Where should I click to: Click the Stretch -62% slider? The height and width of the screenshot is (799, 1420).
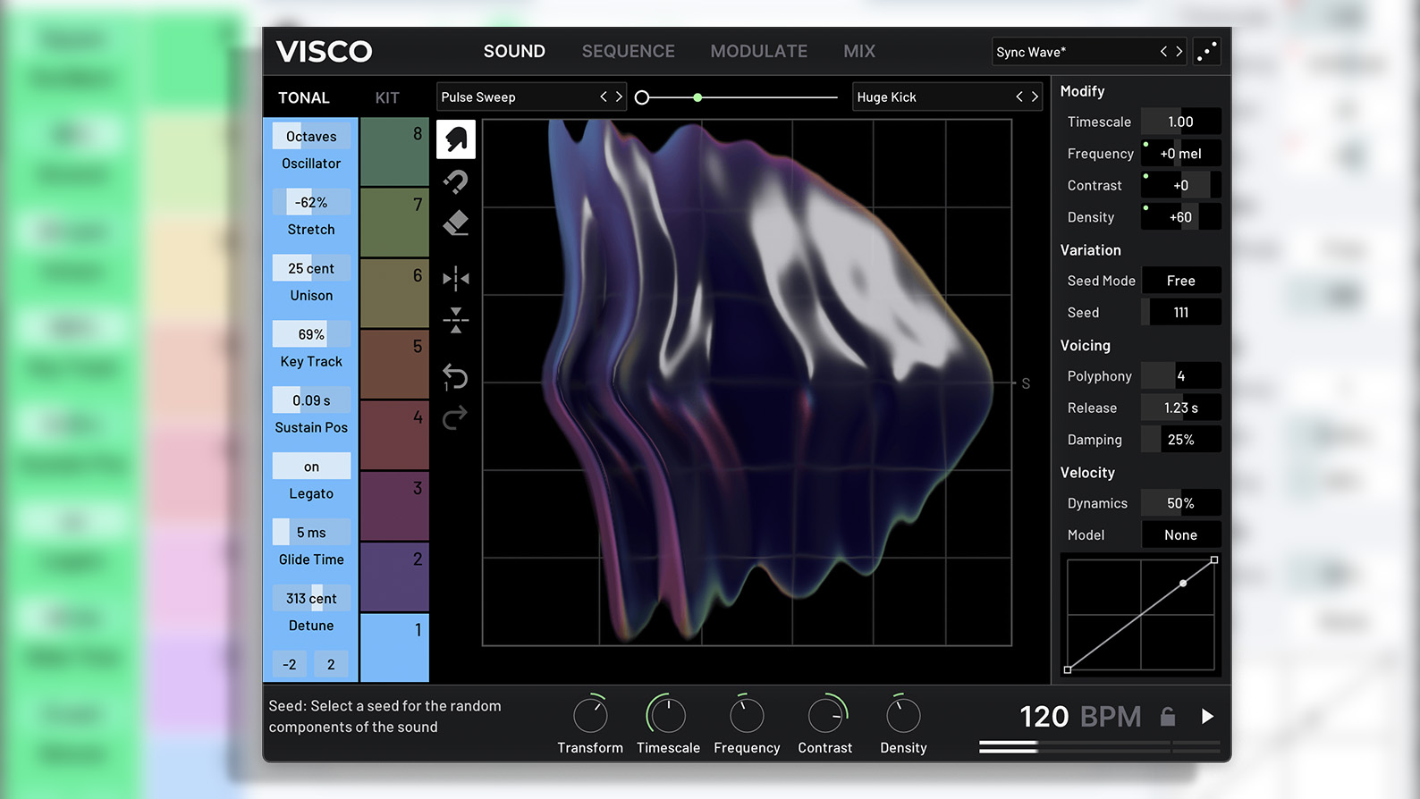311,202
